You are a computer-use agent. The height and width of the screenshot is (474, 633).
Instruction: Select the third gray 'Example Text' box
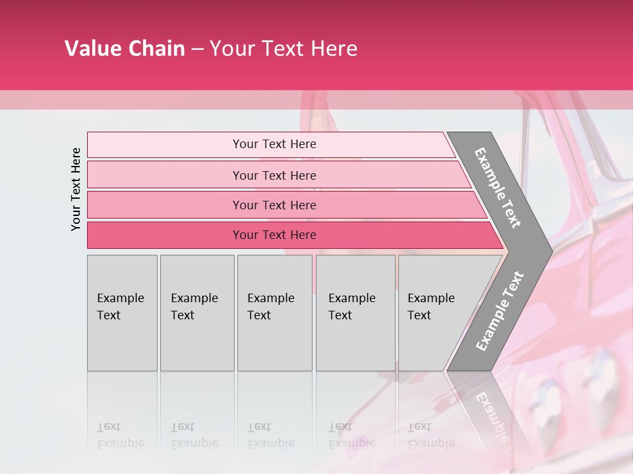coord(274,313)
